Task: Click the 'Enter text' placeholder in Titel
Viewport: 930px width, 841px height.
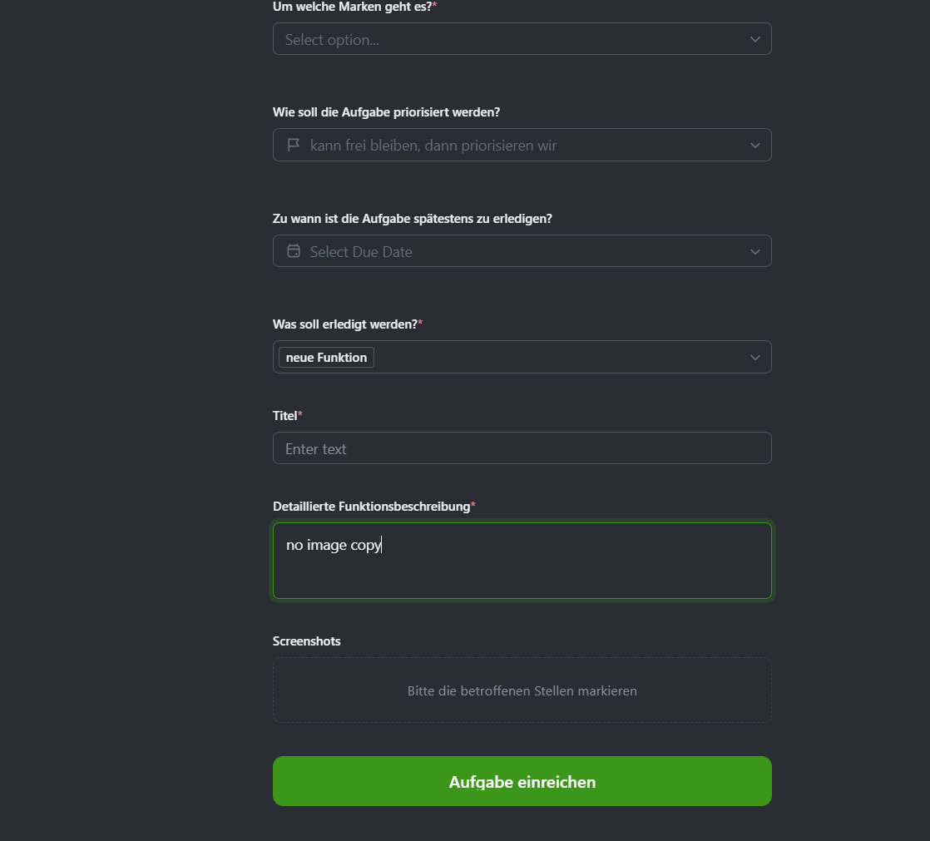Action: 316,448
